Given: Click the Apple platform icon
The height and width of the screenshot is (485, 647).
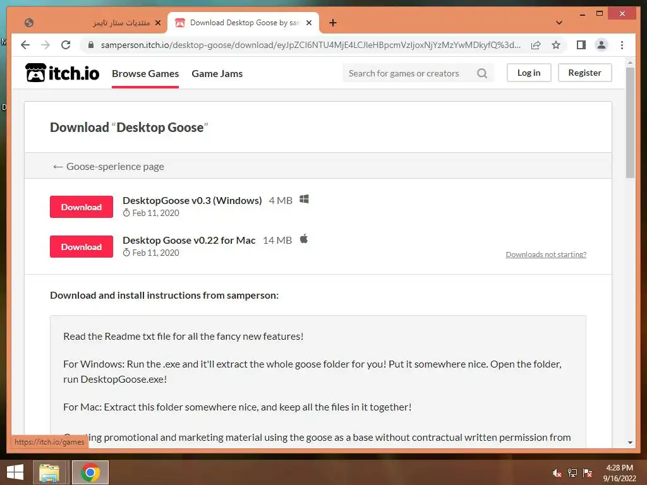Looking at the screenshot, I should (304, 239).
